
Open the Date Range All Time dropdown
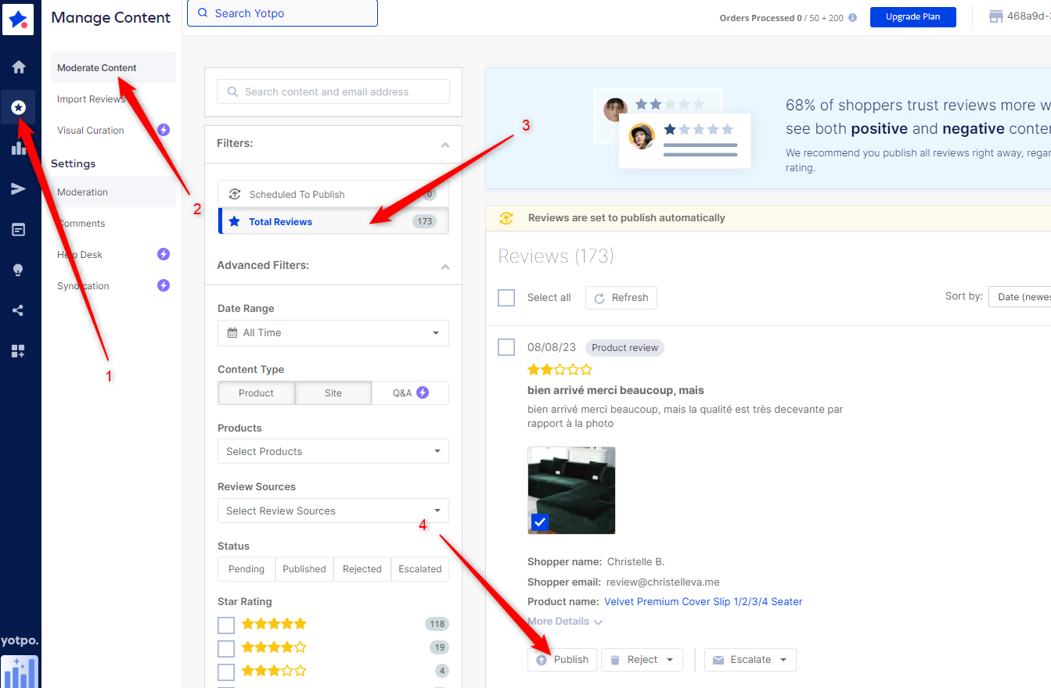coord(333,332)
